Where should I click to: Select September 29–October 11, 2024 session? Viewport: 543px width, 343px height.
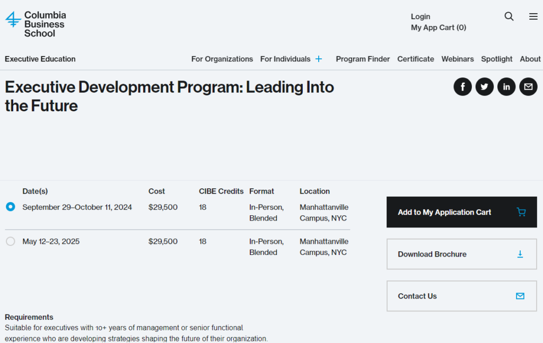pyautogui.click(x=11, y=207)
